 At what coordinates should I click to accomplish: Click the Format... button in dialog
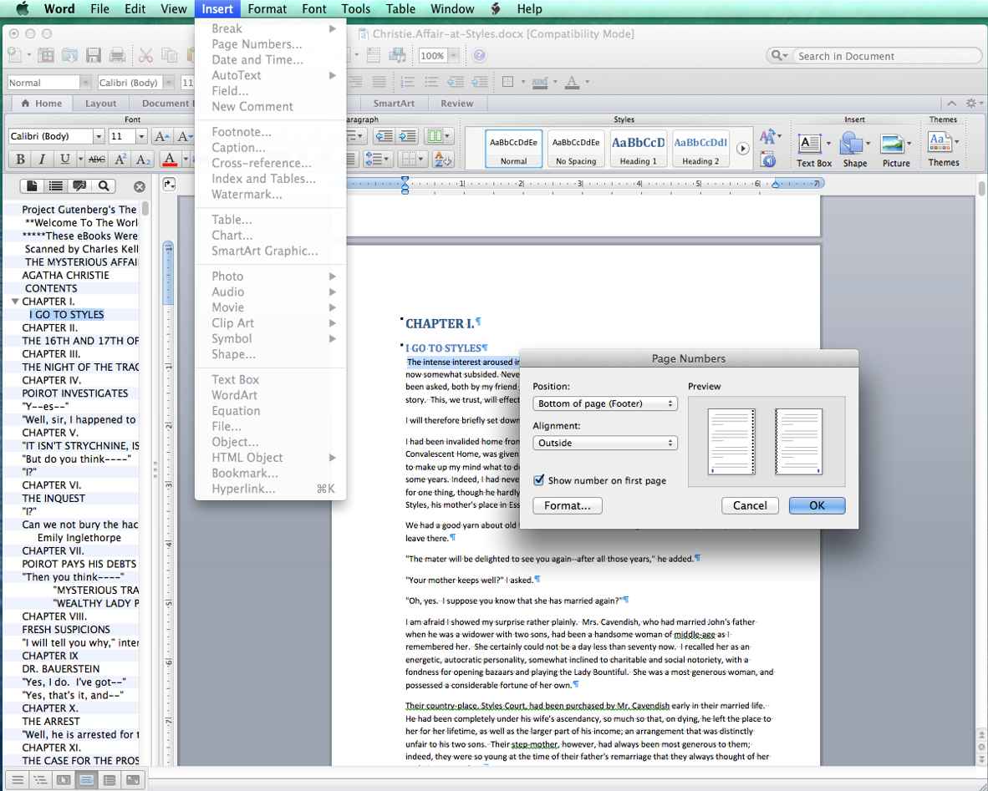(x=567, y=505)
